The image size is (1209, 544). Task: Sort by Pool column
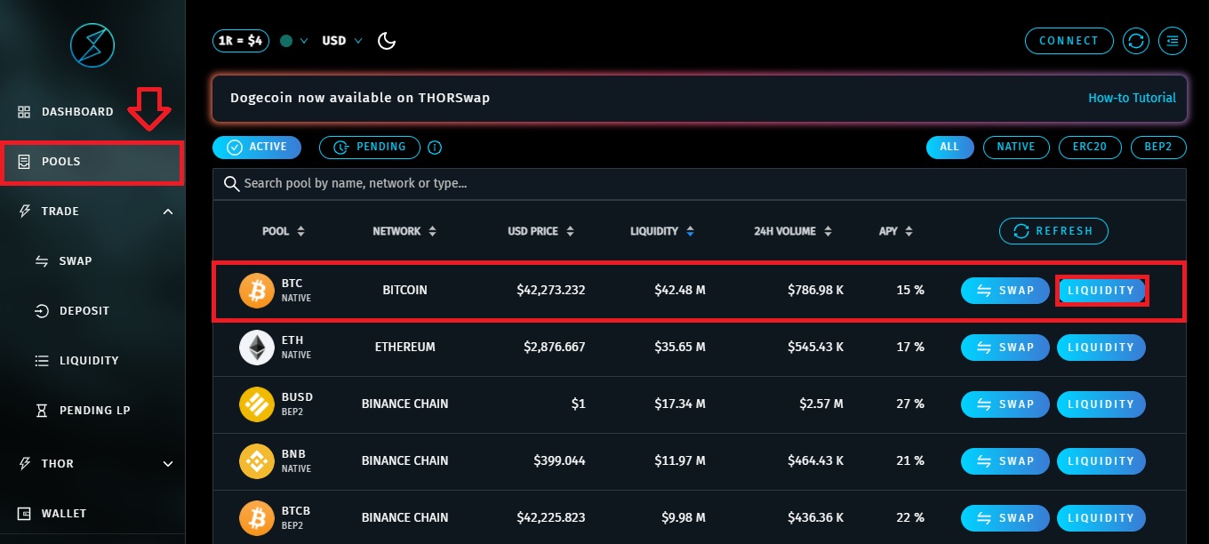(x=284, y=231)
